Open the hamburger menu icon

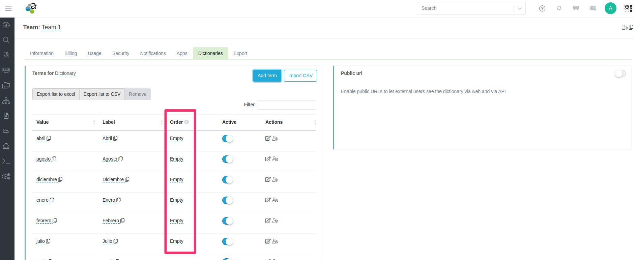[x=8, y=8]
